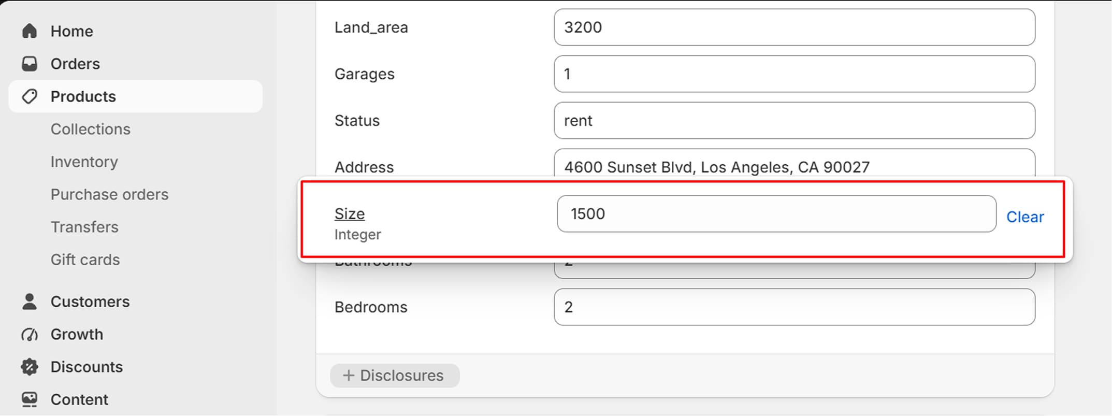Open Collections in the sidebar
Image resolution: width=1112 pixels, height=416 pixels.
91,129
